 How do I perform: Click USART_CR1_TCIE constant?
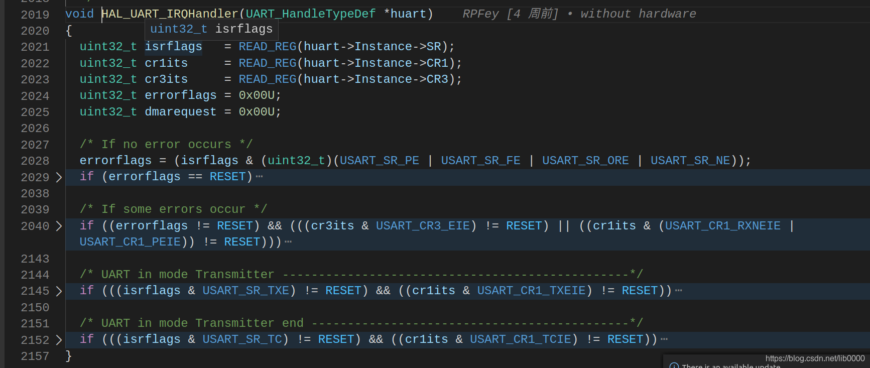pyautogui.click(x=521, y=339)
